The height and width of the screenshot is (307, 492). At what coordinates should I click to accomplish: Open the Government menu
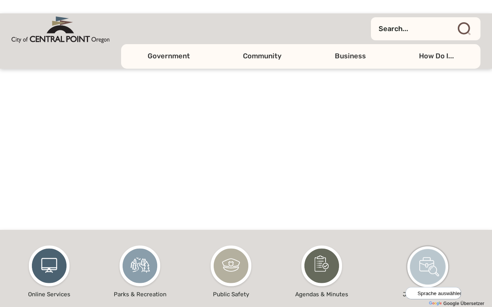(x=169, y=56)
